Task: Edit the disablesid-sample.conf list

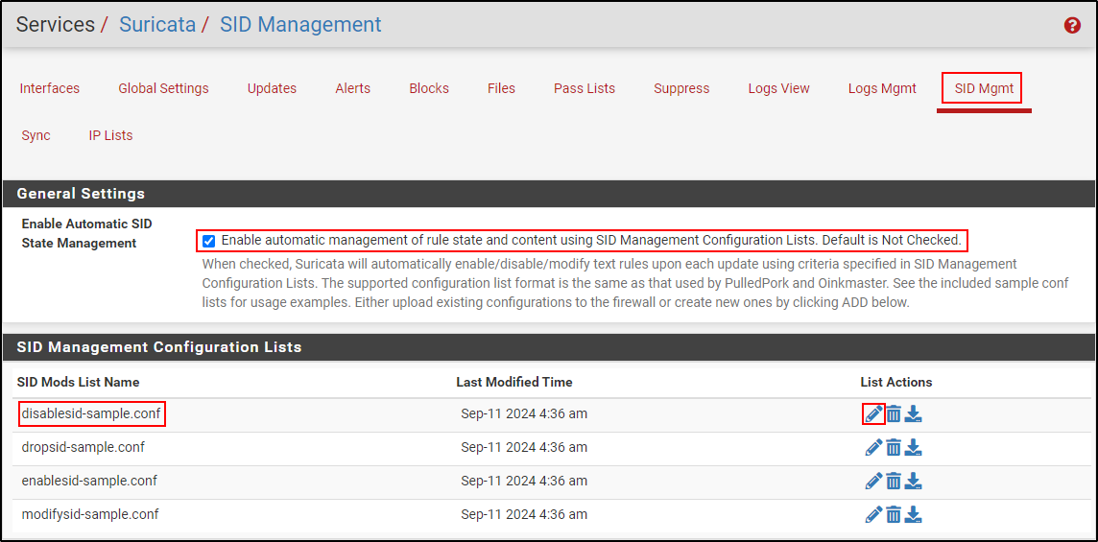Action: click(x=873, y=413)
